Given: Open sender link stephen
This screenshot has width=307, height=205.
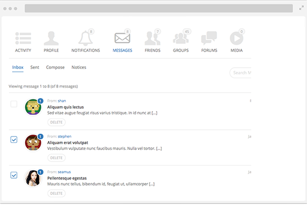Looking at the screenshot, I should click(64, 136).
